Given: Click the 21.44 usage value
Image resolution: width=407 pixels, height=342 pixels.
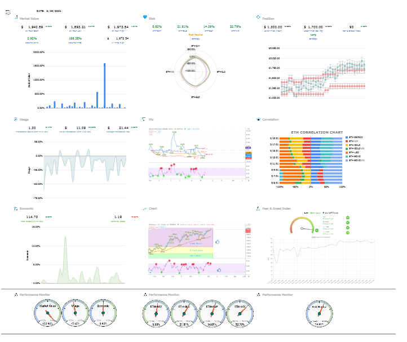Looking at the screenshot, I should (x=123, y=128).
